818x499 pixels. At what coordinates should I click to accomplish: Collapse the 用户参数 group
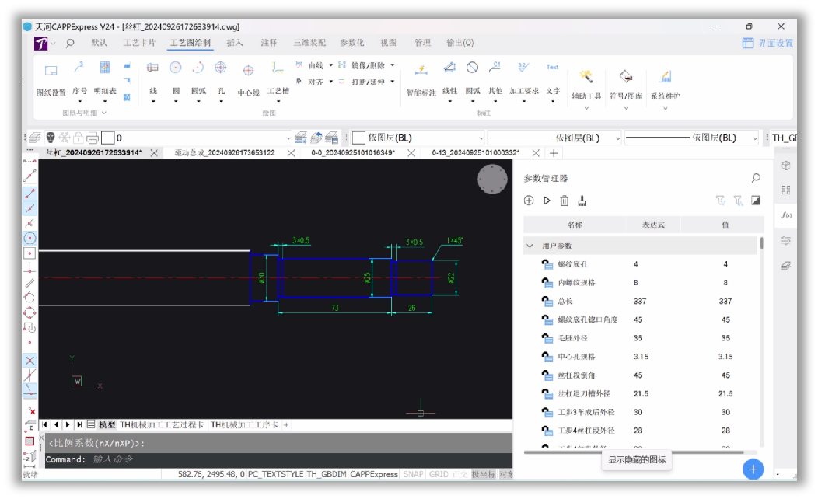[530, 246]
